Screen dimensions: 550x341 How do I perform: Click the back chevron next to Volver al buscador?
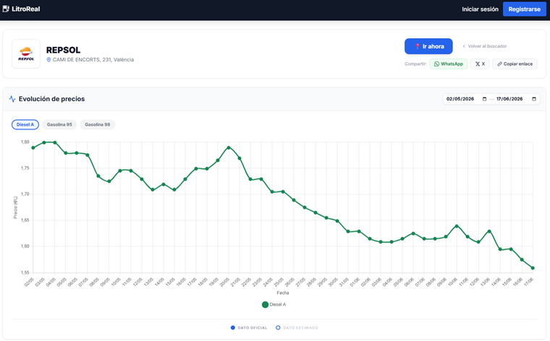(x=464, y=46)
